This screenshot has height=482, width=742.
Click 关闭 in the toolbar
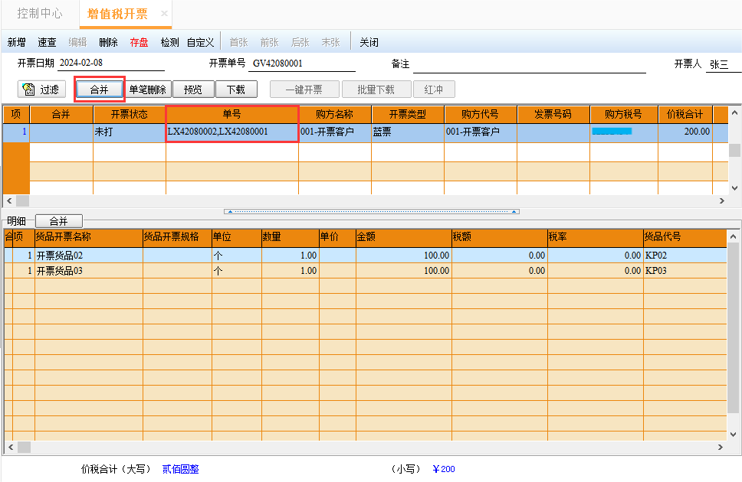[369, 43]
